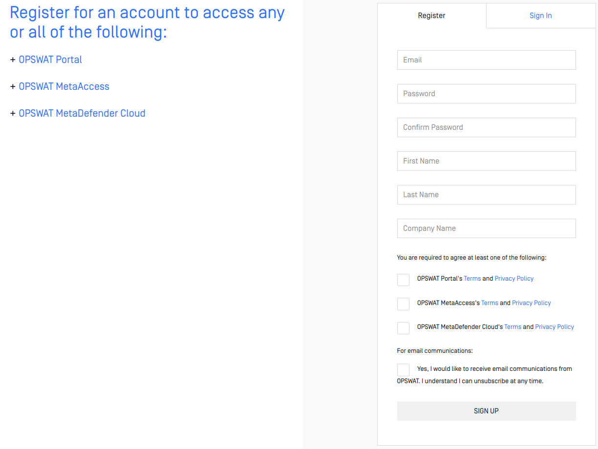Click the Last Name field
The height and width of the screenshot is (449, 598).
tap(487, 195)
